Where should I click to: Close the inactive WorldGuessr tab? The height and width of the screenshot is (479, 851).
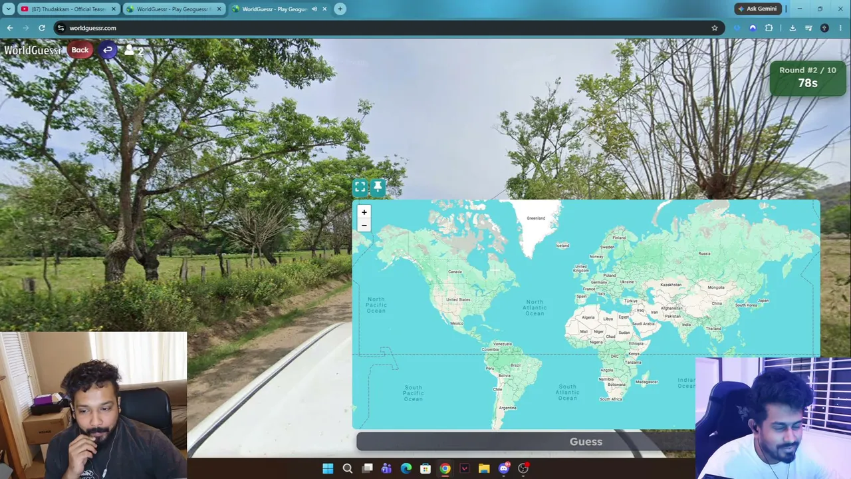[219, 9]
